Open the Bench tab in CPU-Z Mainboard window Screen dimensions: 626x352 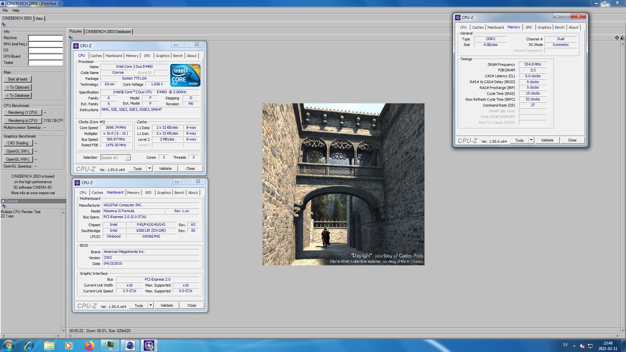click(x=179, y=193)
